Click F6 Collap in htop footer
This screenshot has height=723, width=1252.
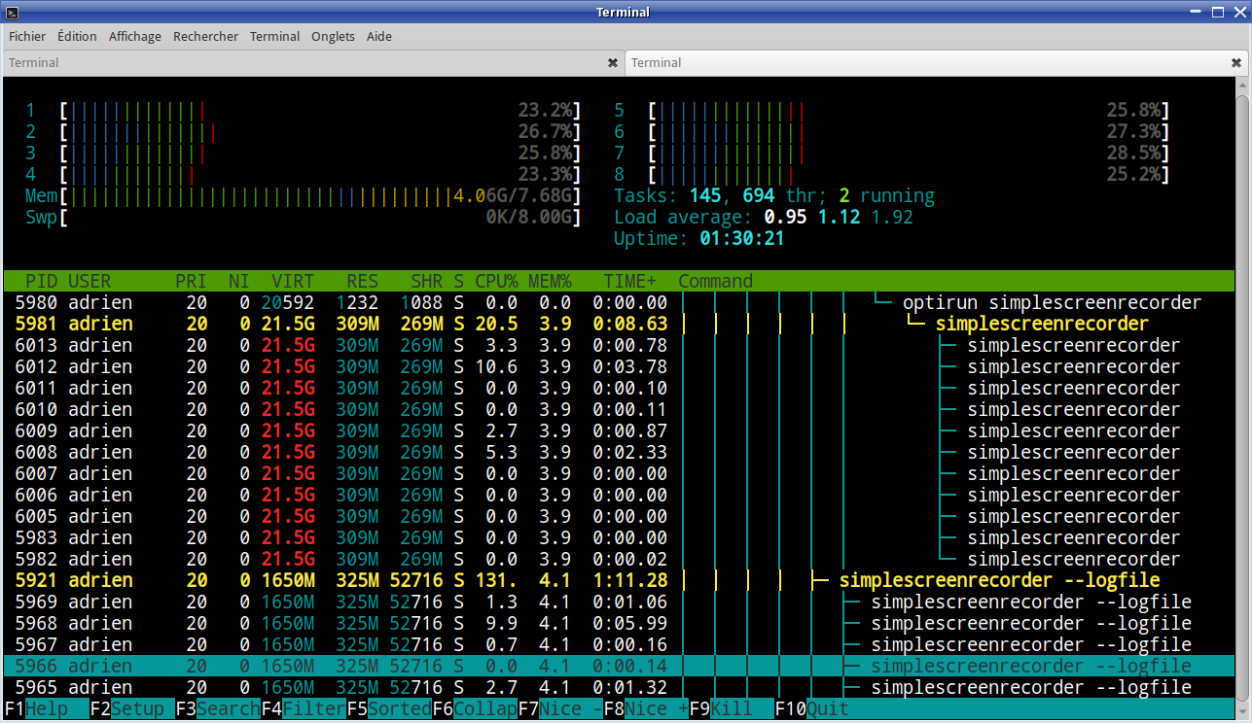coord(475,708)
